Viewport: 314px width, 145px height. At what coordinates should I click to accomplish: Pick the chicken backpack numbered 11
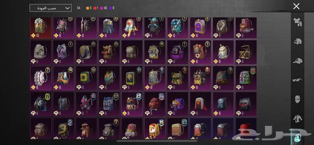155,128
